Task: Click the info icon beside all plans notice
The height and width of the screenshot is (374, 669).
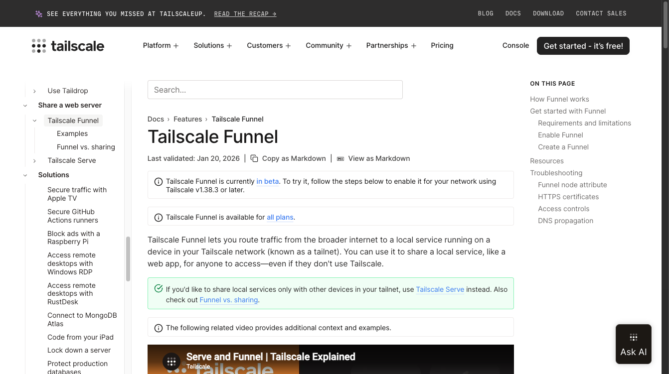Action: [x=159, y=218]
